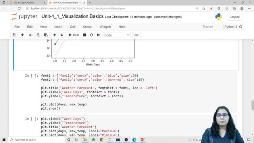Open Microsoft Edge from taskbar
The width and height of the screenshot is (254, 143).
(x=134, y=139)
